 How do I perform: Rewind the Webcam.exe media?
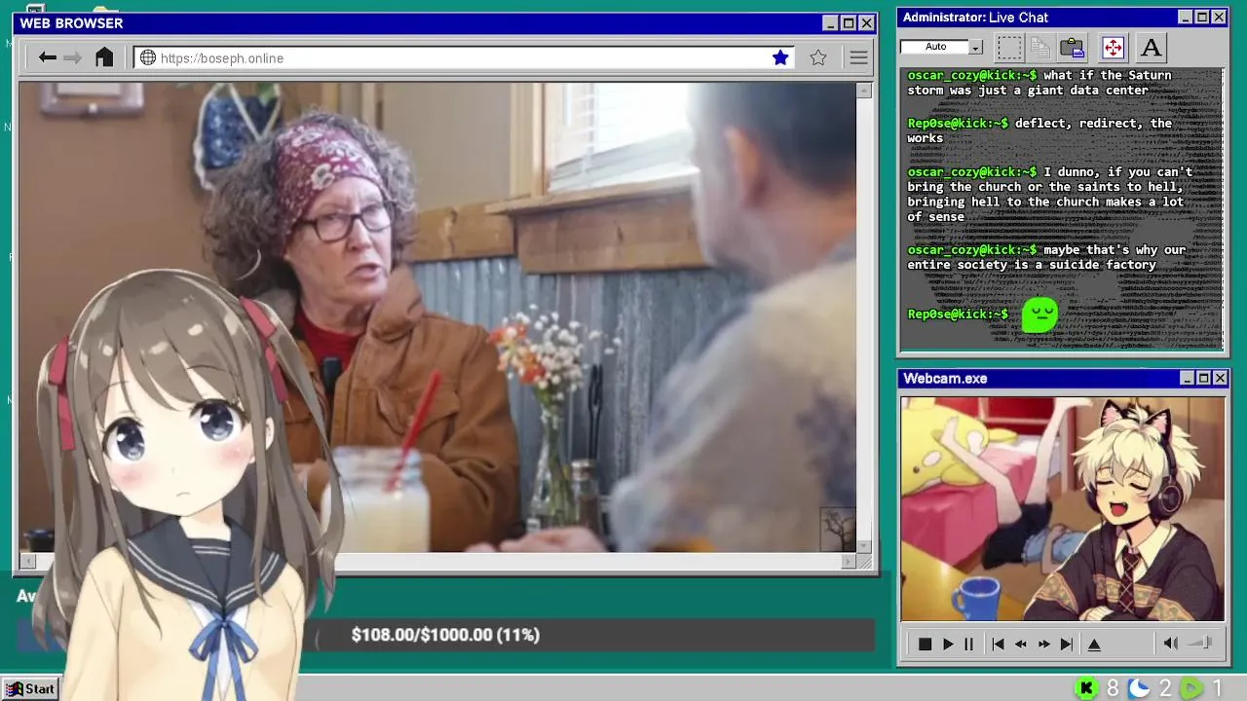tap(1020, 644)
